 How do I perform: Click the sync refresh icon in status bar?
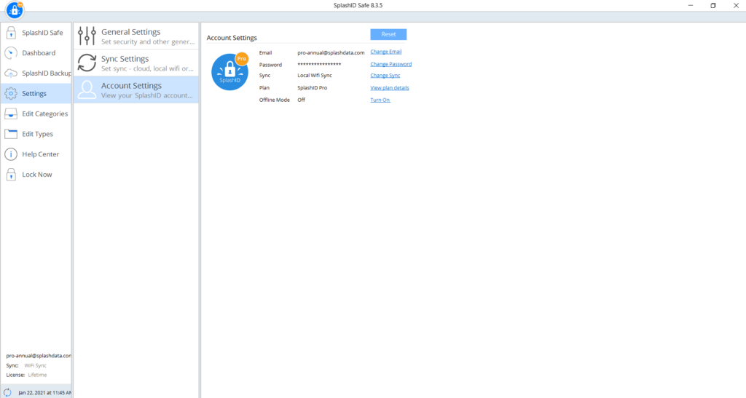[7, 391]
